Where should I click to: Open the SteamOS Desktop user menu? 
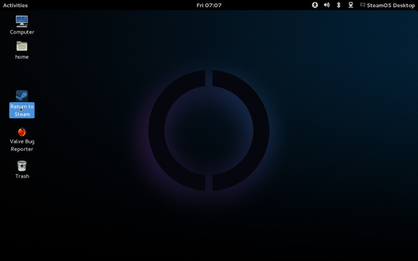(387, 6)
